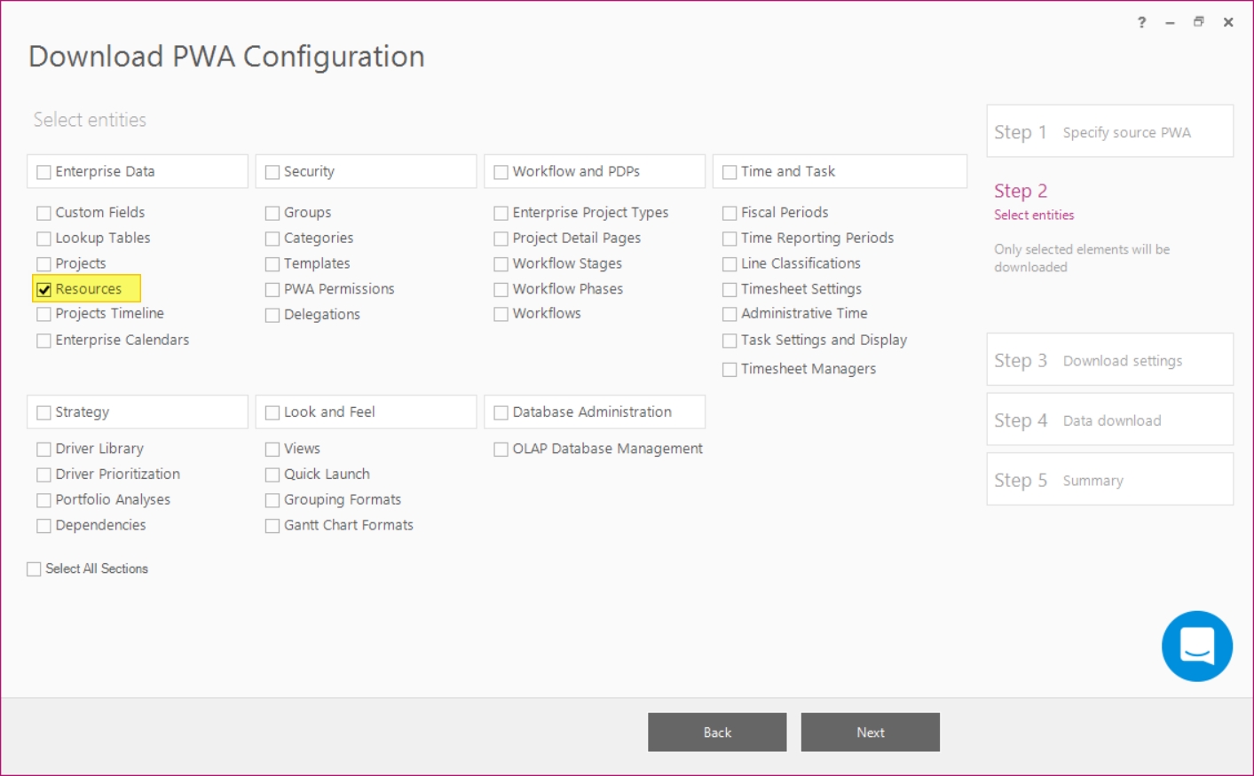Check the Enterprise Data section checkbox
The width and height of the screenshot is (1254, 776).
(x=43, y=172)
